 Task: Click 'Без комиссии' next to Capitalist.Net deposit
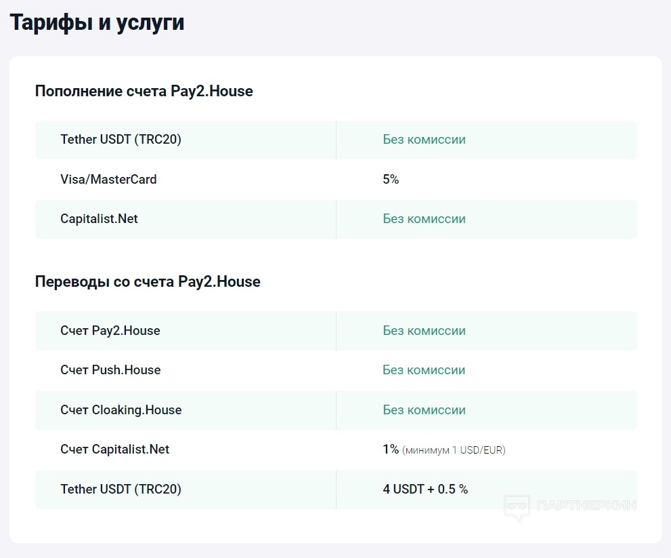point(424,218)
